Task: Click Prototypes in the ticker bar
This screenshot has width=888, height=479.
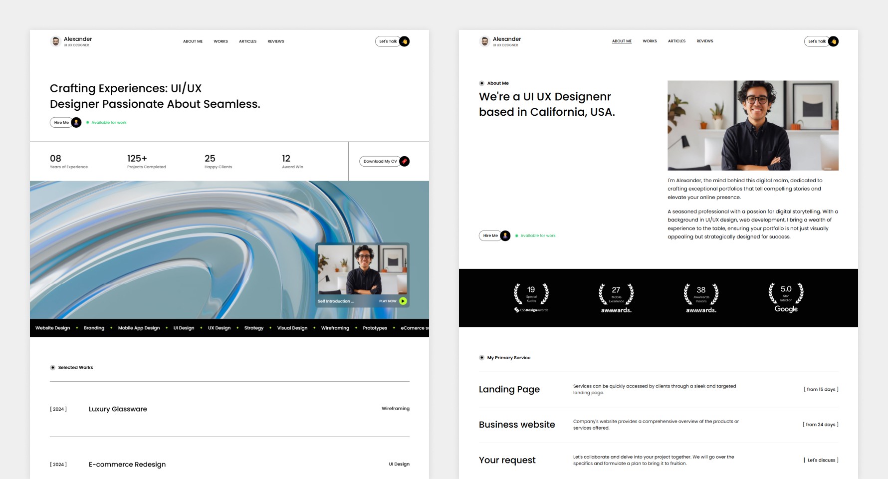Action: coord(375,328)
